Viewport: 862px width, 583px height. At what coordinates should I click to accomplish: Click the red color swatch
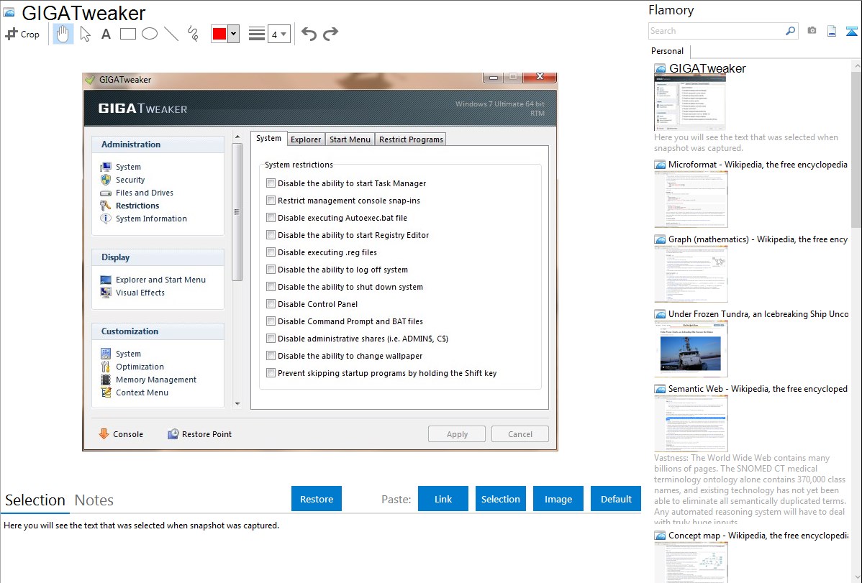coord(219,34)
